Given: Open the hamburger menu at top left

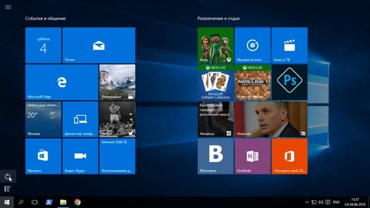Looking at the screenshot, I should tap(8, 7).
